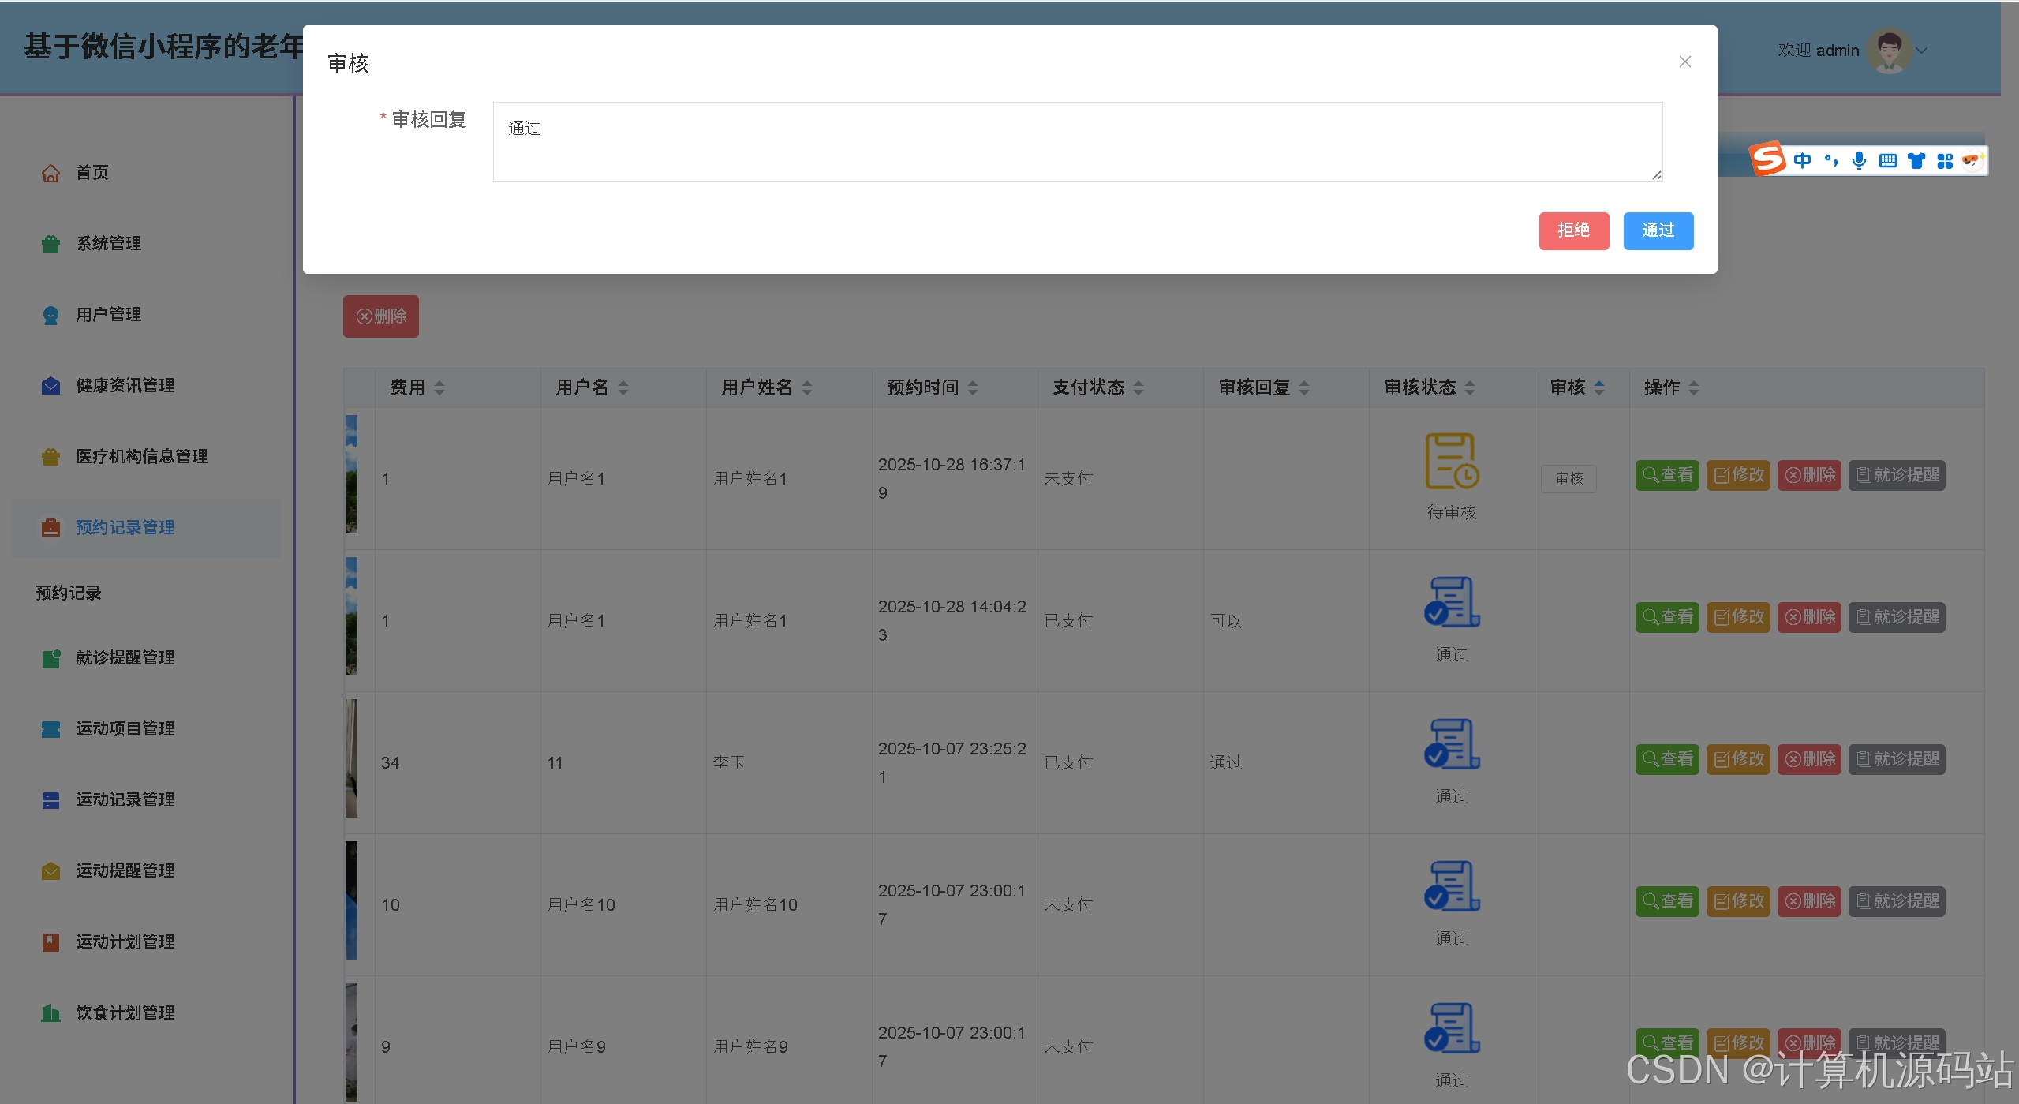Screen dimensions: 2019x1104
Task: Click 查看 for the 李玉 row
Action: [1668, 759]
